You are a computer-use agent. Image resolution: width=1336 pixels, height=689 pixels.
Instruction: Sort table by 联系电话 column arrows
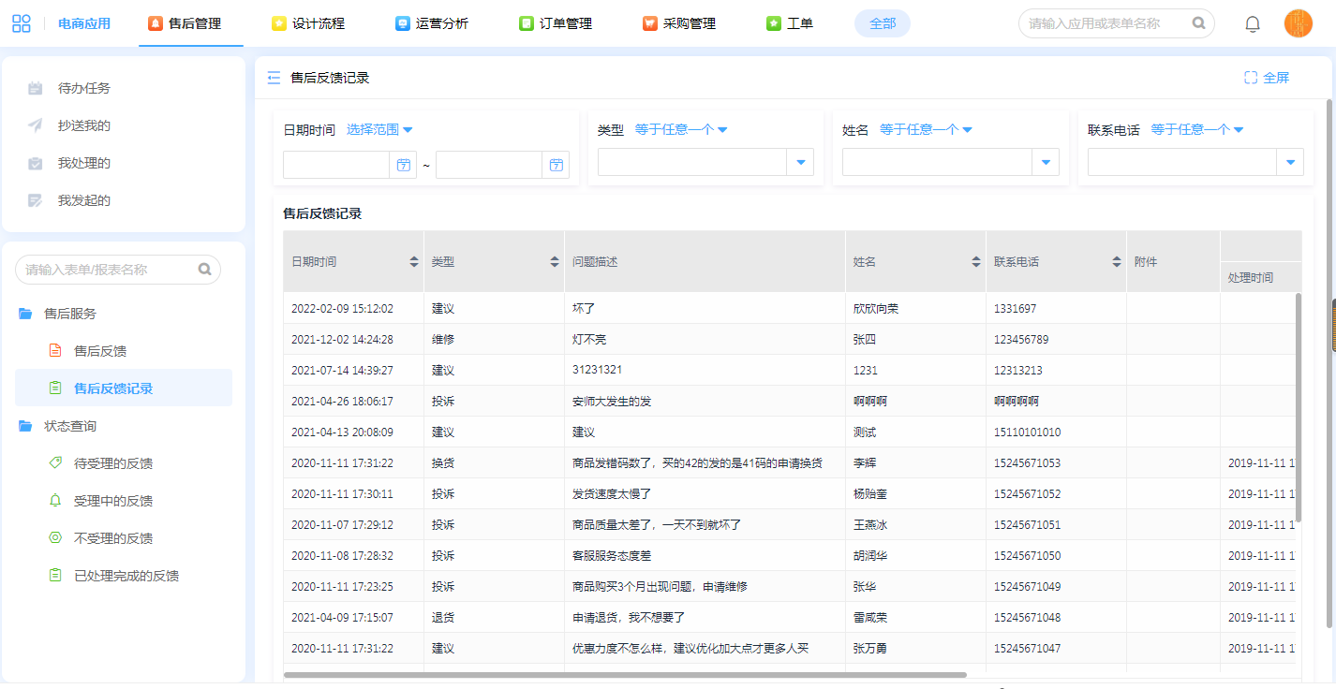1117,262
